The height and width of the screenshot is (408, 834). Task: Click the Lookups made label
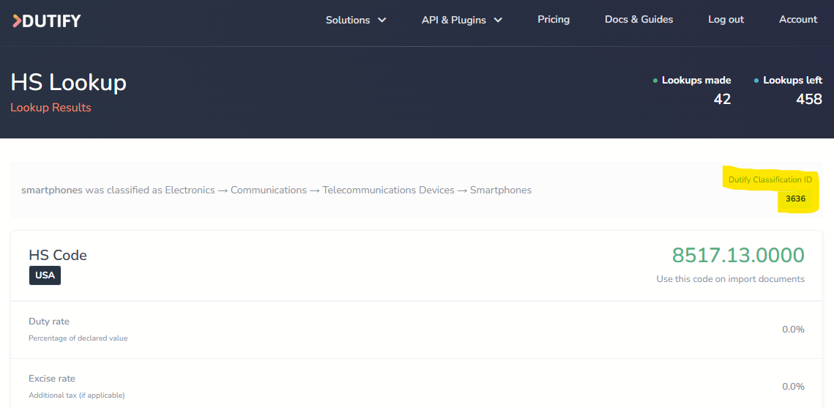pyautogui.click(x=696, y=81)
